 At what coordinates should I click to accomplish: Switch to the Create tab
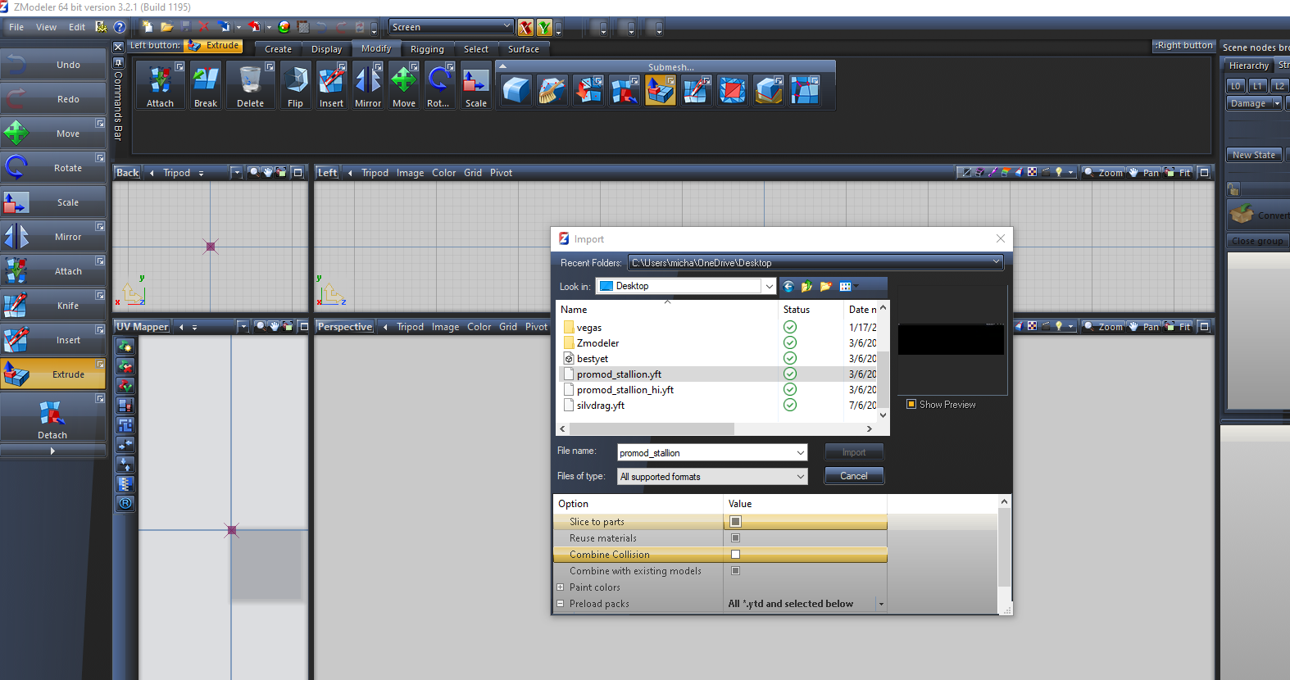point(278,49)
